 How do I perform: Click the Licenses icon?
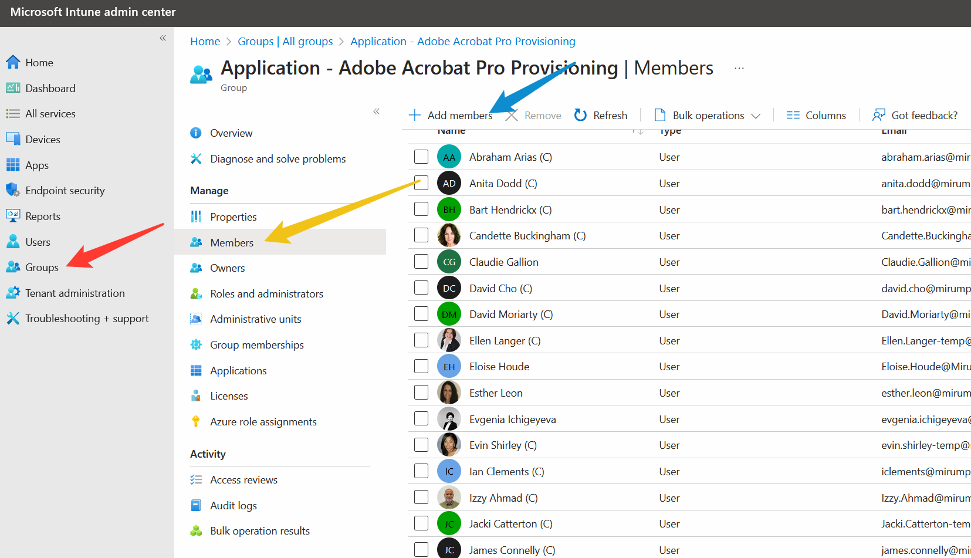click(x=196, y=396)
